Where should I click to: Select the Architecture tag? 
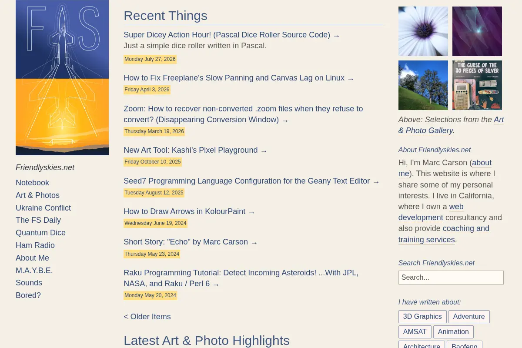pos(422,345)
